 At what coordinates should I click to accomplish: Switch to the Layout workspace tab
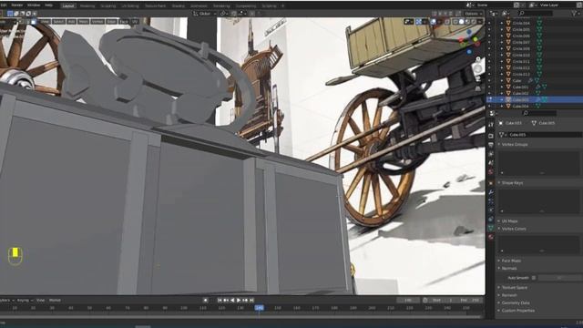(68, 6)
